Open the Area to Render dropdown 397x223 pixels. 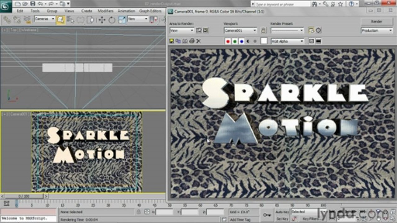pyautogui.click(x=182, y=30)
